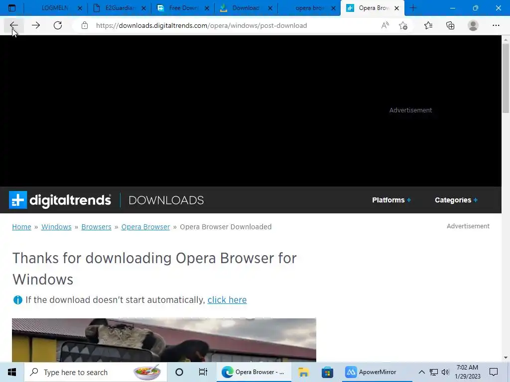This screenshot has width=510, height=382.
Task: Close the Free Download tab
Action: (207, 8)
